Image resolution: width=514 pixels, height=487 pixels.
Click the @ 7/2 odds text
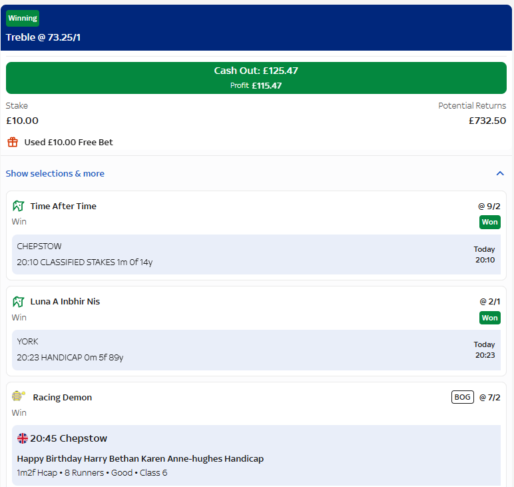coord(490,398)
